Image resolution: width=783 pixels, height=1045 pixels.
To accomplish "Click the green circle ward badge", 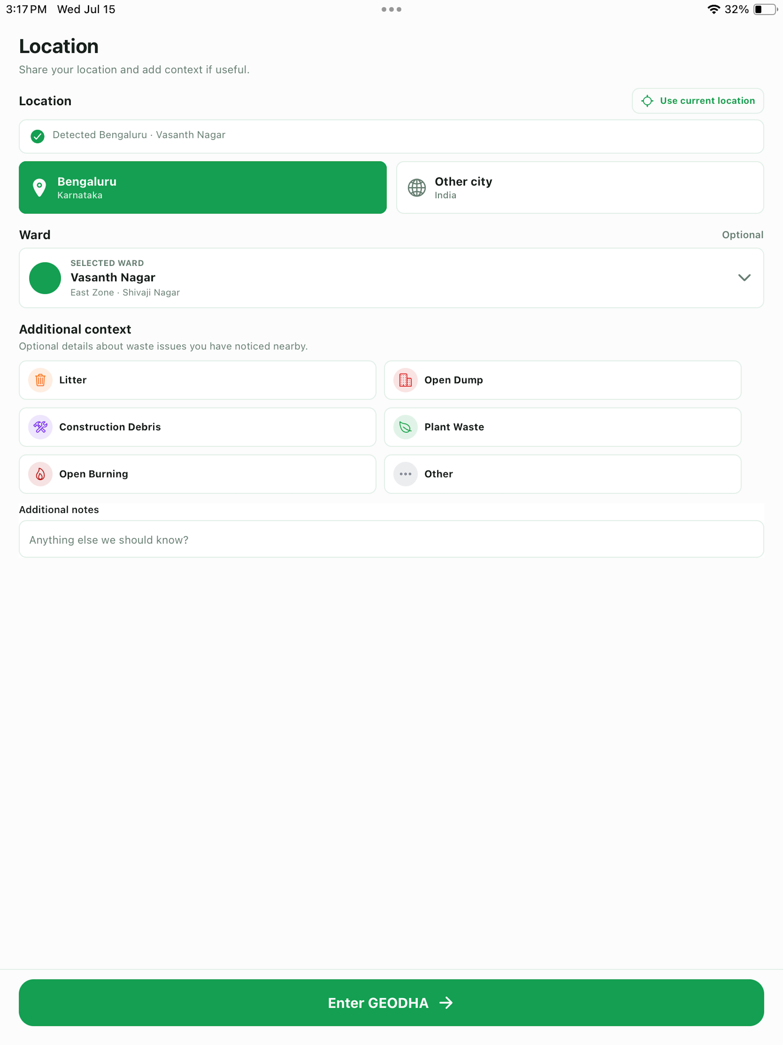I will 45,278.
